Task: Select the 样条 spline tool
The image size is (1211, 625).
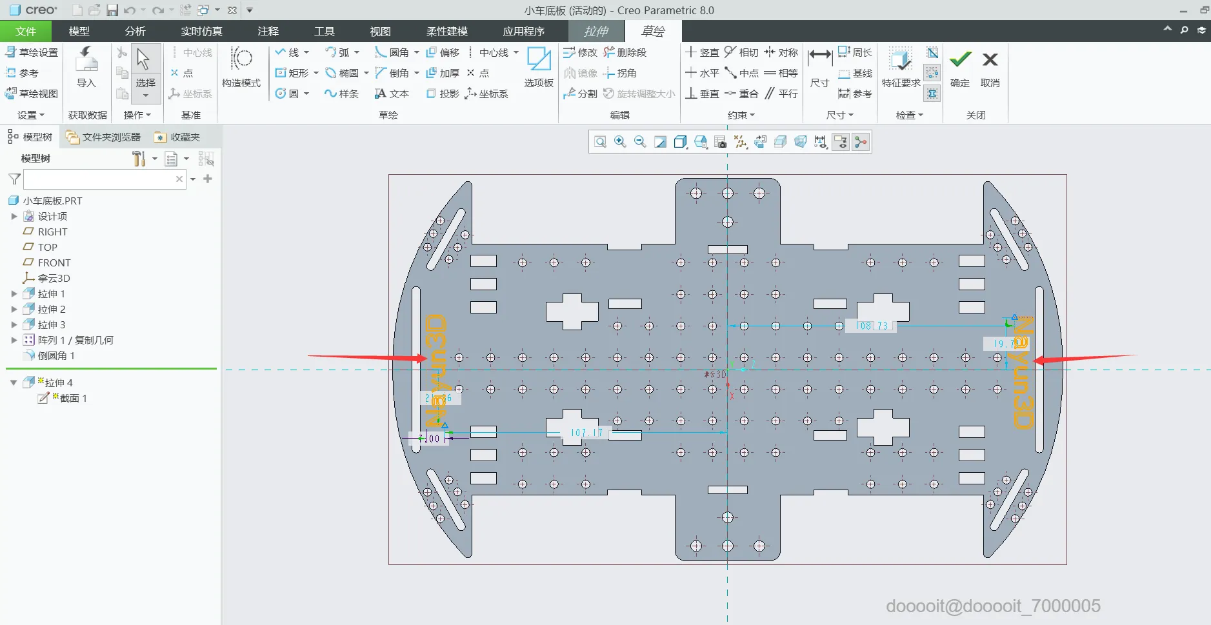Action: point(341,94)
